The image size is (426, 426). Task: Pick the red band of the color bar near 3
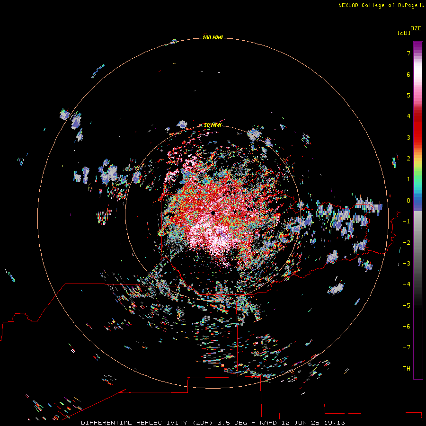[x=418, y=134]
